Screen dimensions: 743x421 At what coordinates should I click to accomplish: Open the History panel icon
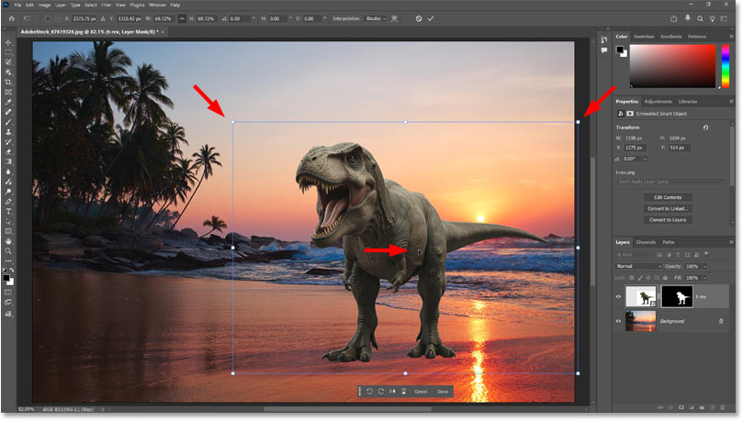pos(603,40)
